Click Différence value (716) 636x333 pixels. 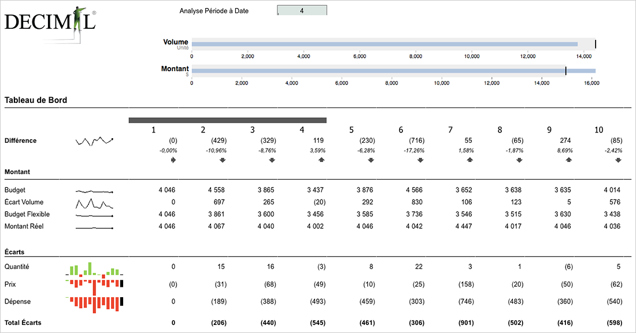416,140
